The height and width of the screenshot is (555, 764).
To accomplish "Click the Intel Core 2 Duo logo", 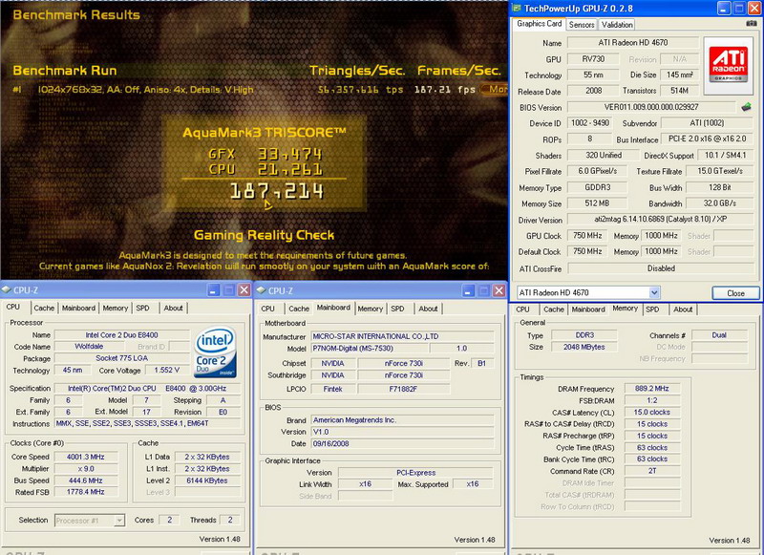I will [x=216, y=352].
